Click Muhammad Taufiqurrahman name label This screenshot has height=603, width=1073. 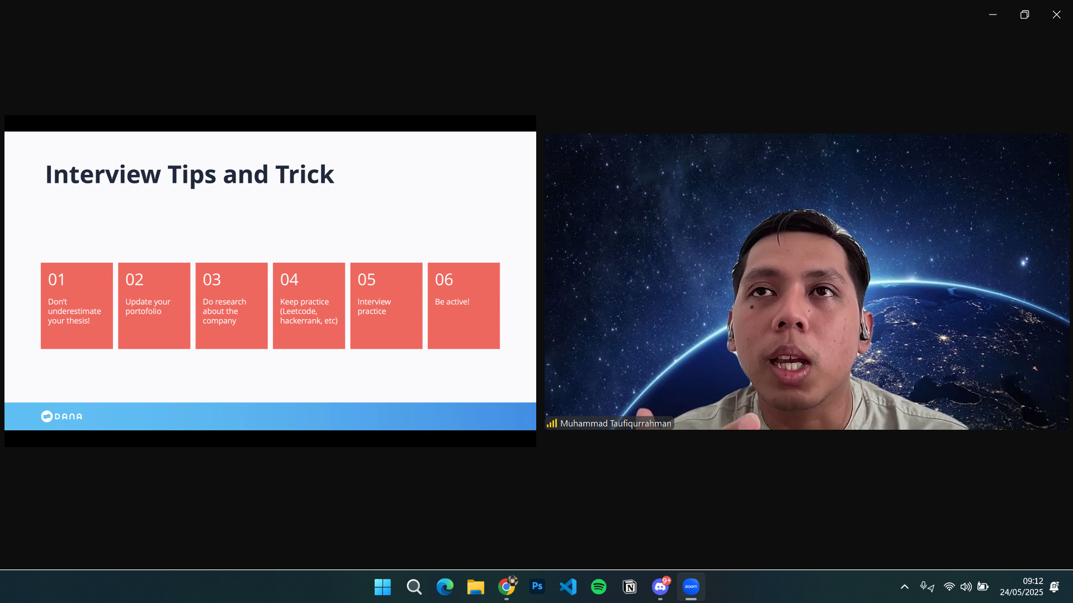tap(616, 424)
